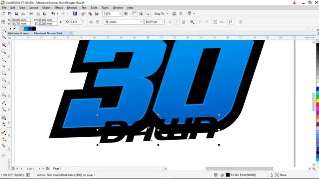Click the Open folder icon
319x179 pixels.
9,13
